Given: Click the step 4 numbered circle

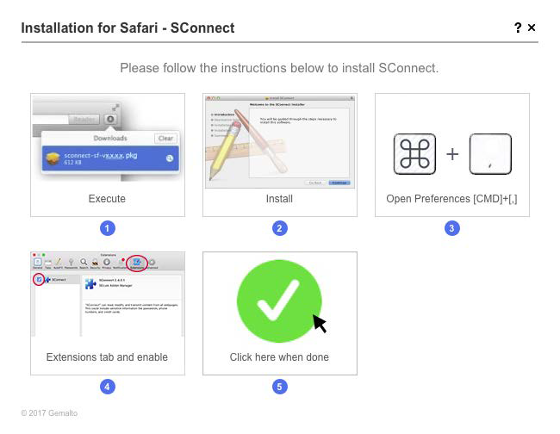Looking at the screenshot, I should (x=108, y=387).
